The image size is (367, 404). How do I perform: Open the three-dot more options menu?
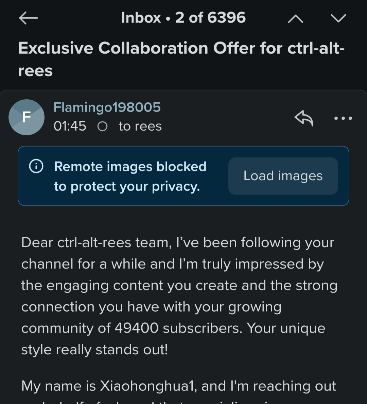pyautogui.click(x=343, y=118)
